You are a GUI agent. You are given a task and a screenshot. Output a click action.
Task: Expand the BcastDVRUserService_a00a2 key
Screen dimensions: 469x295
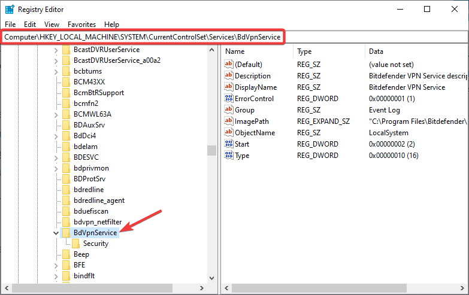pyautogui.click(x=56, y=61)
